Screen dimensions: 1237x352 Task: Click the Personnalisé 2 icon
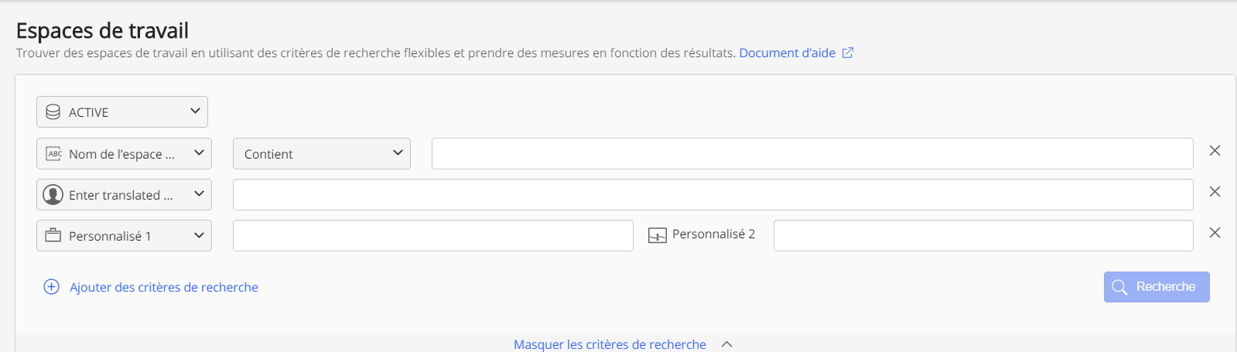click(x=657, y=235)
